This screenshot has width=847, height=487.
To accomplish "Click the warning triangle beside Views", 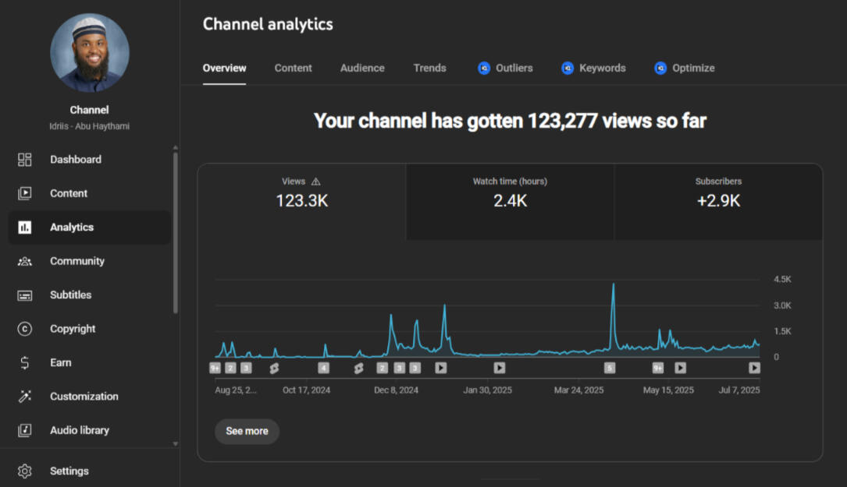I will click(315, 182).
